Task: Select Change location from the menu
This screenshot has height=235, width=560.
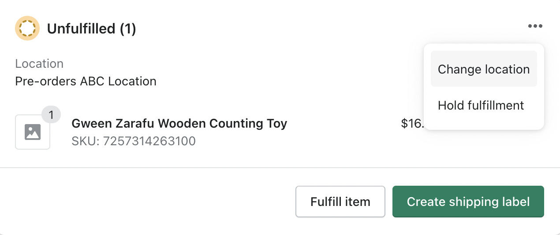Action: point(484,69)
